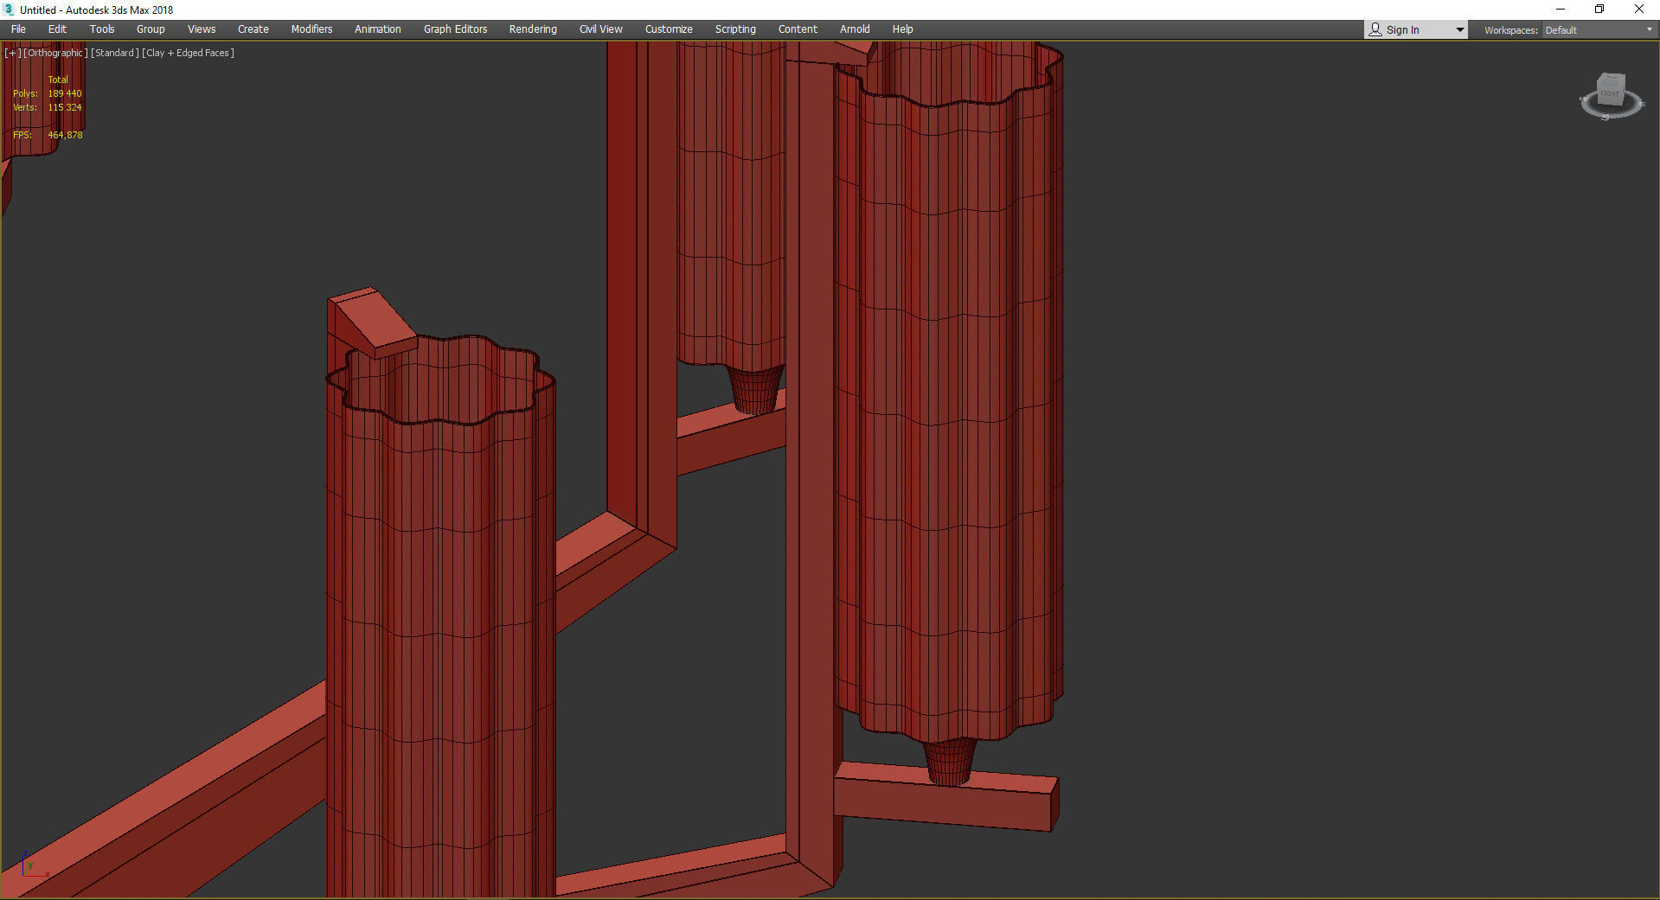Viewport: 1660px width, 900px height.
Task: Open the [+] general viewport menu
Action: click(12, 53)
